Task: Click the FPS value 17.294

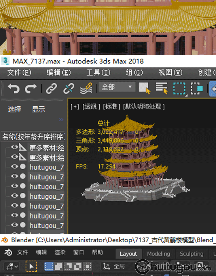Action: pos(107,166)
